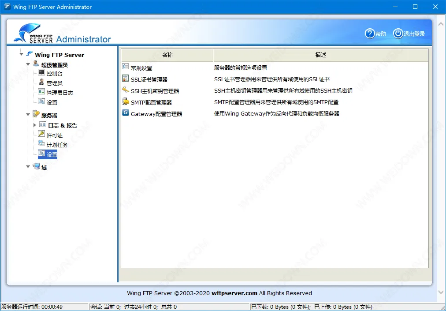Image resolution: width=446 pixels, height=311 pixels.
Task: Open the wftpserver.com footer link
Action: (234, 293)
